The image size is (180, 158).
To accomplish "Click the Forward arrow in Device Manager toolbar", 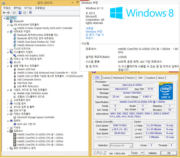I will [8, 13].
